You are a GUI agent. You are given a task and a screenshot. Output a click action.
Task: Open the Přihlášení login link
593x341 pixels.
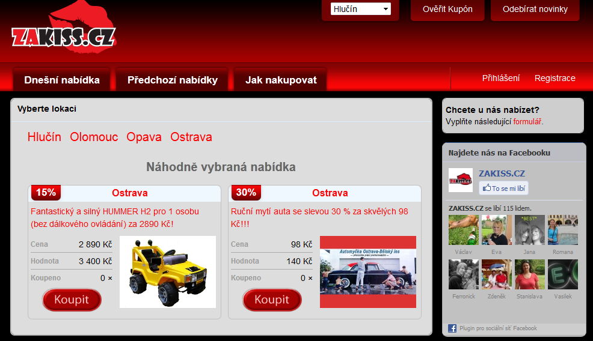tap(501, 78)
